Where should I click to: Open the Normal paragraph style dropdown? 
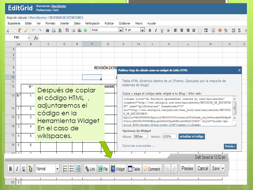coord(57,169)
